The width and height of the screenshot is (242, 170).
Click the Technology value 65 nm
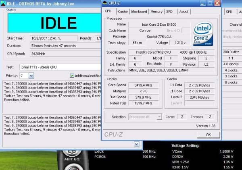pyautogui.click(x=137, y=43)
